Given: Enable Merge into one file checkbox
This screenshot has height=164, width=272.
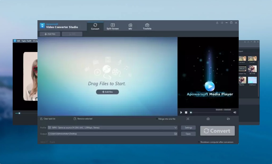Looking at the screenshot, I should 157,119.
